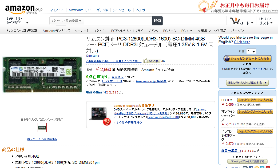Open the search category dropdown パソコン・周辺機器
This screenshot has height=168, width=278.
pyautogui.click(x=67, y=21)
